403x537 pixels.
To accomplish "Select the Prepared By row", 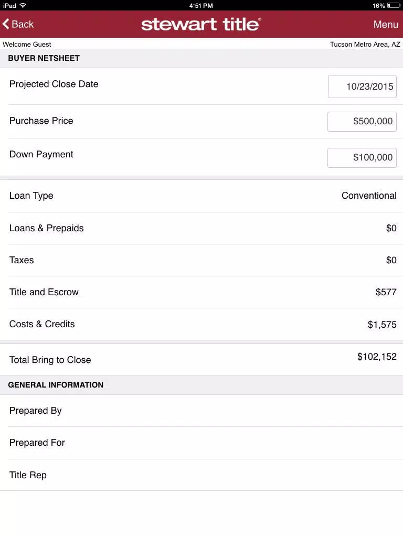I will click(201, 411).
